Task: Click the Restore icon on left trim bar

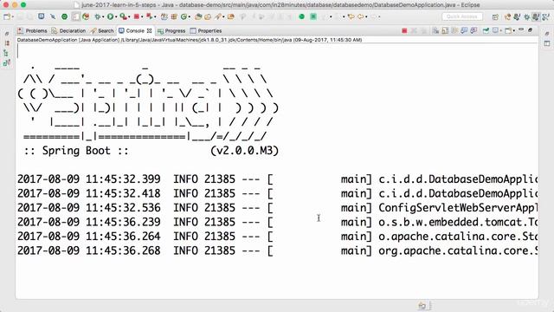Action: pos(7,34)
